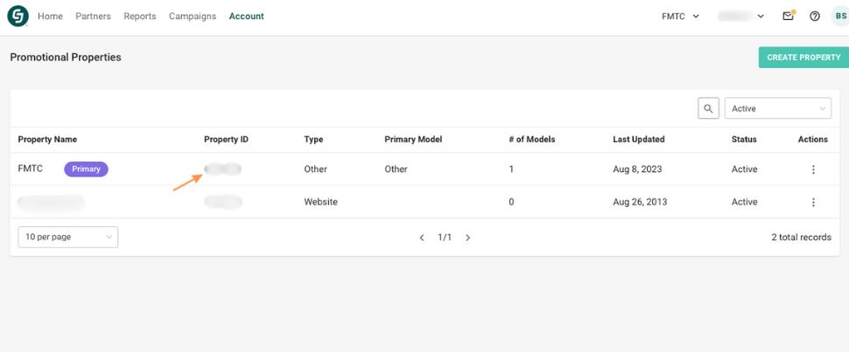
Task: Go to previous page arrow
Action: tap(422, 238)
